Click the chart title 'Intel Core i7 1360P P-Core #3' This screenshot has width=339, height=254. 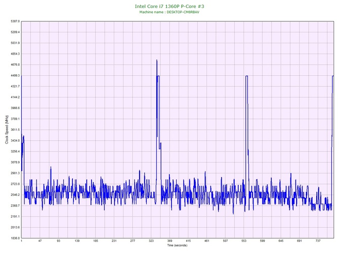pyautogui.click(x=169, y=6)
